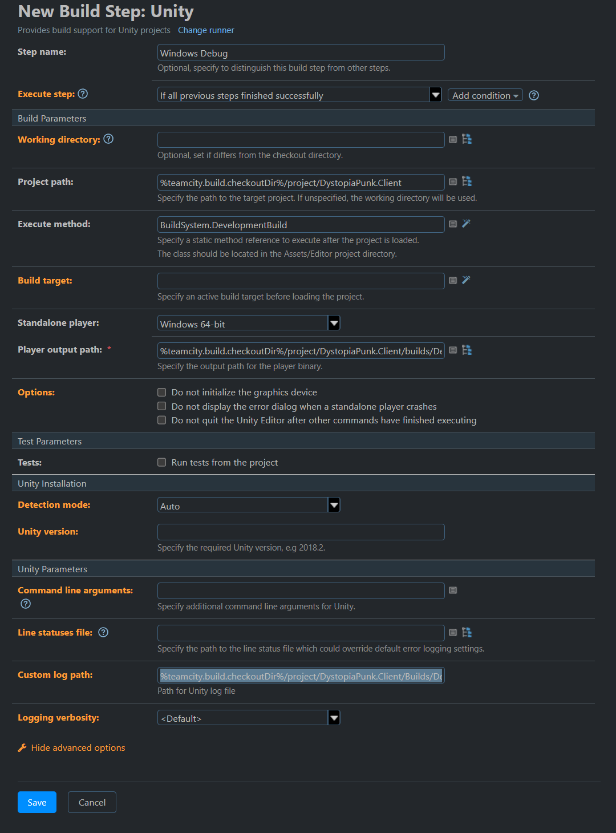Click the Build target magic wand icon
Image resolution: width=616 pixels, height=833 pixels.
(x=466, y=280)
